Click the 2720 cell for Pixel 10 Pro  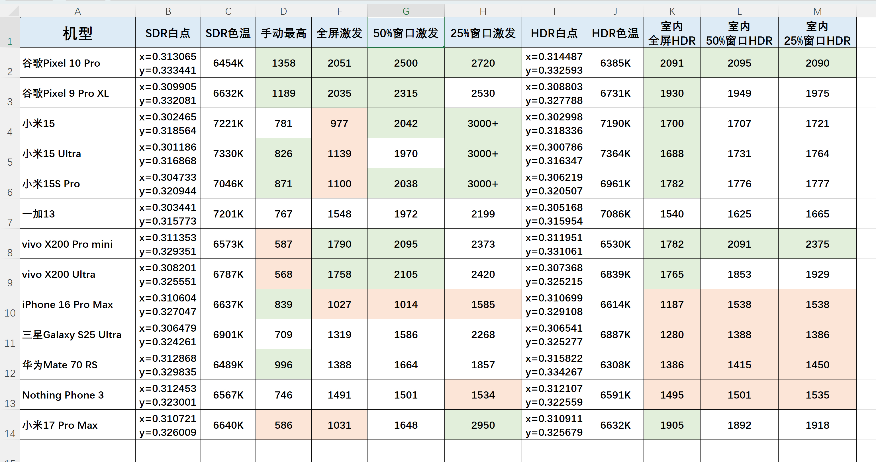(x=483, y=63)
